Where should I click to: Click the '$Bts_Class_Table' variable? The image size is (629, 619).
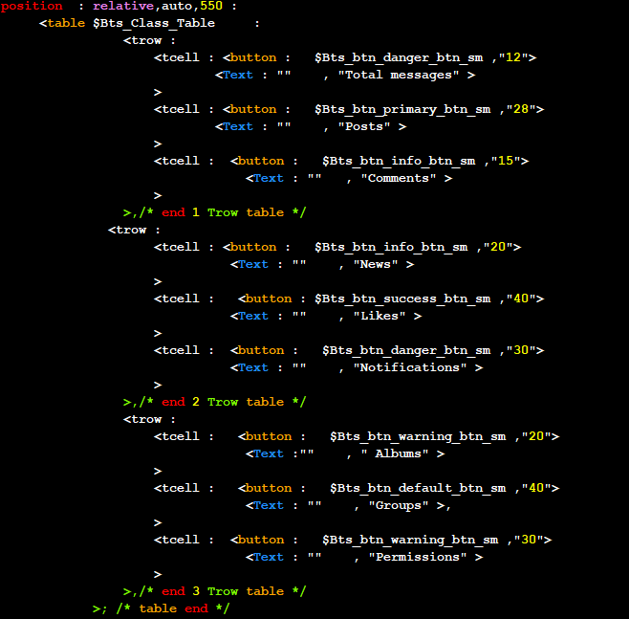[154, 23]
